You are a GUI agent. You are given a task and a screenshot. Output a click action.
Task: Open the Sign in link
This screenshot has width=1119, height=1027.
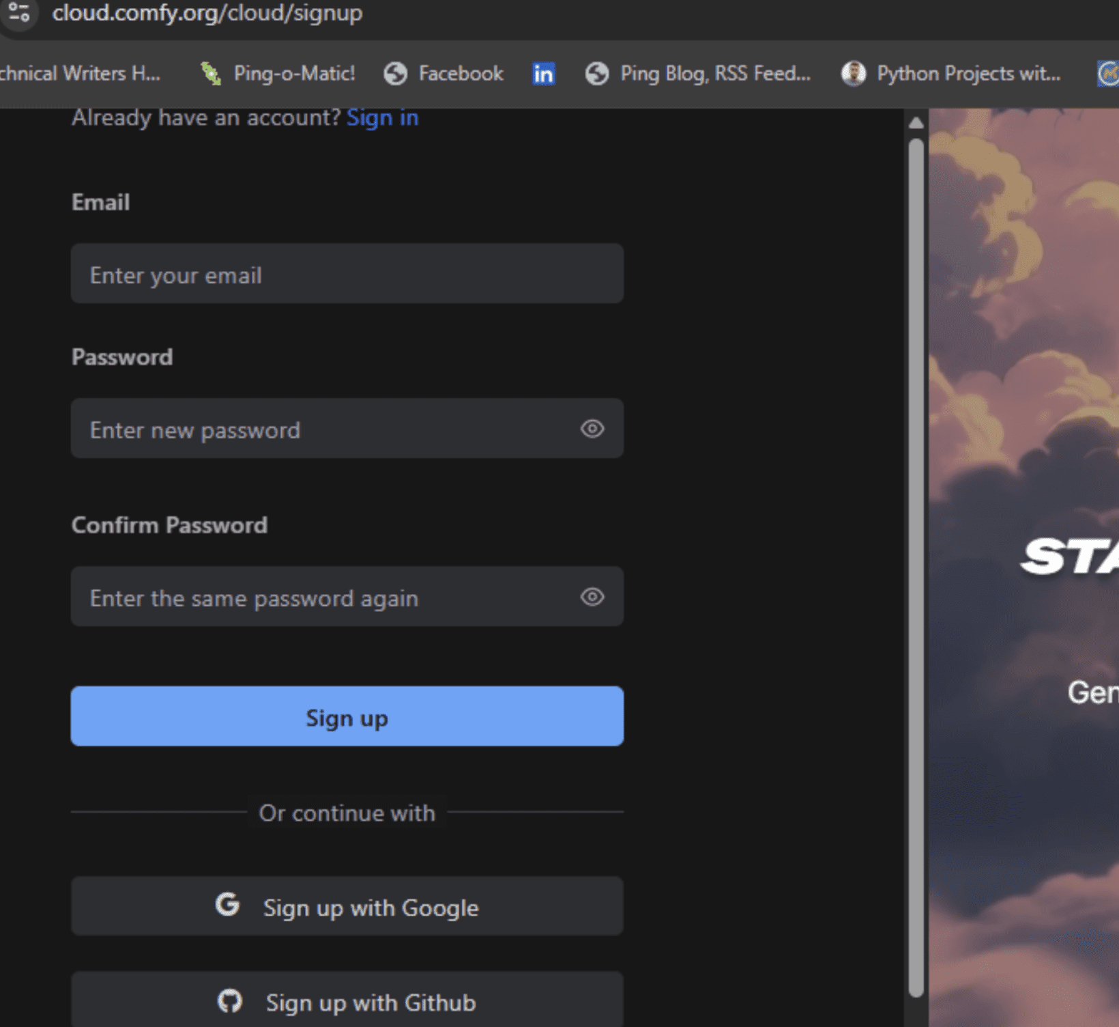[383, 117]
